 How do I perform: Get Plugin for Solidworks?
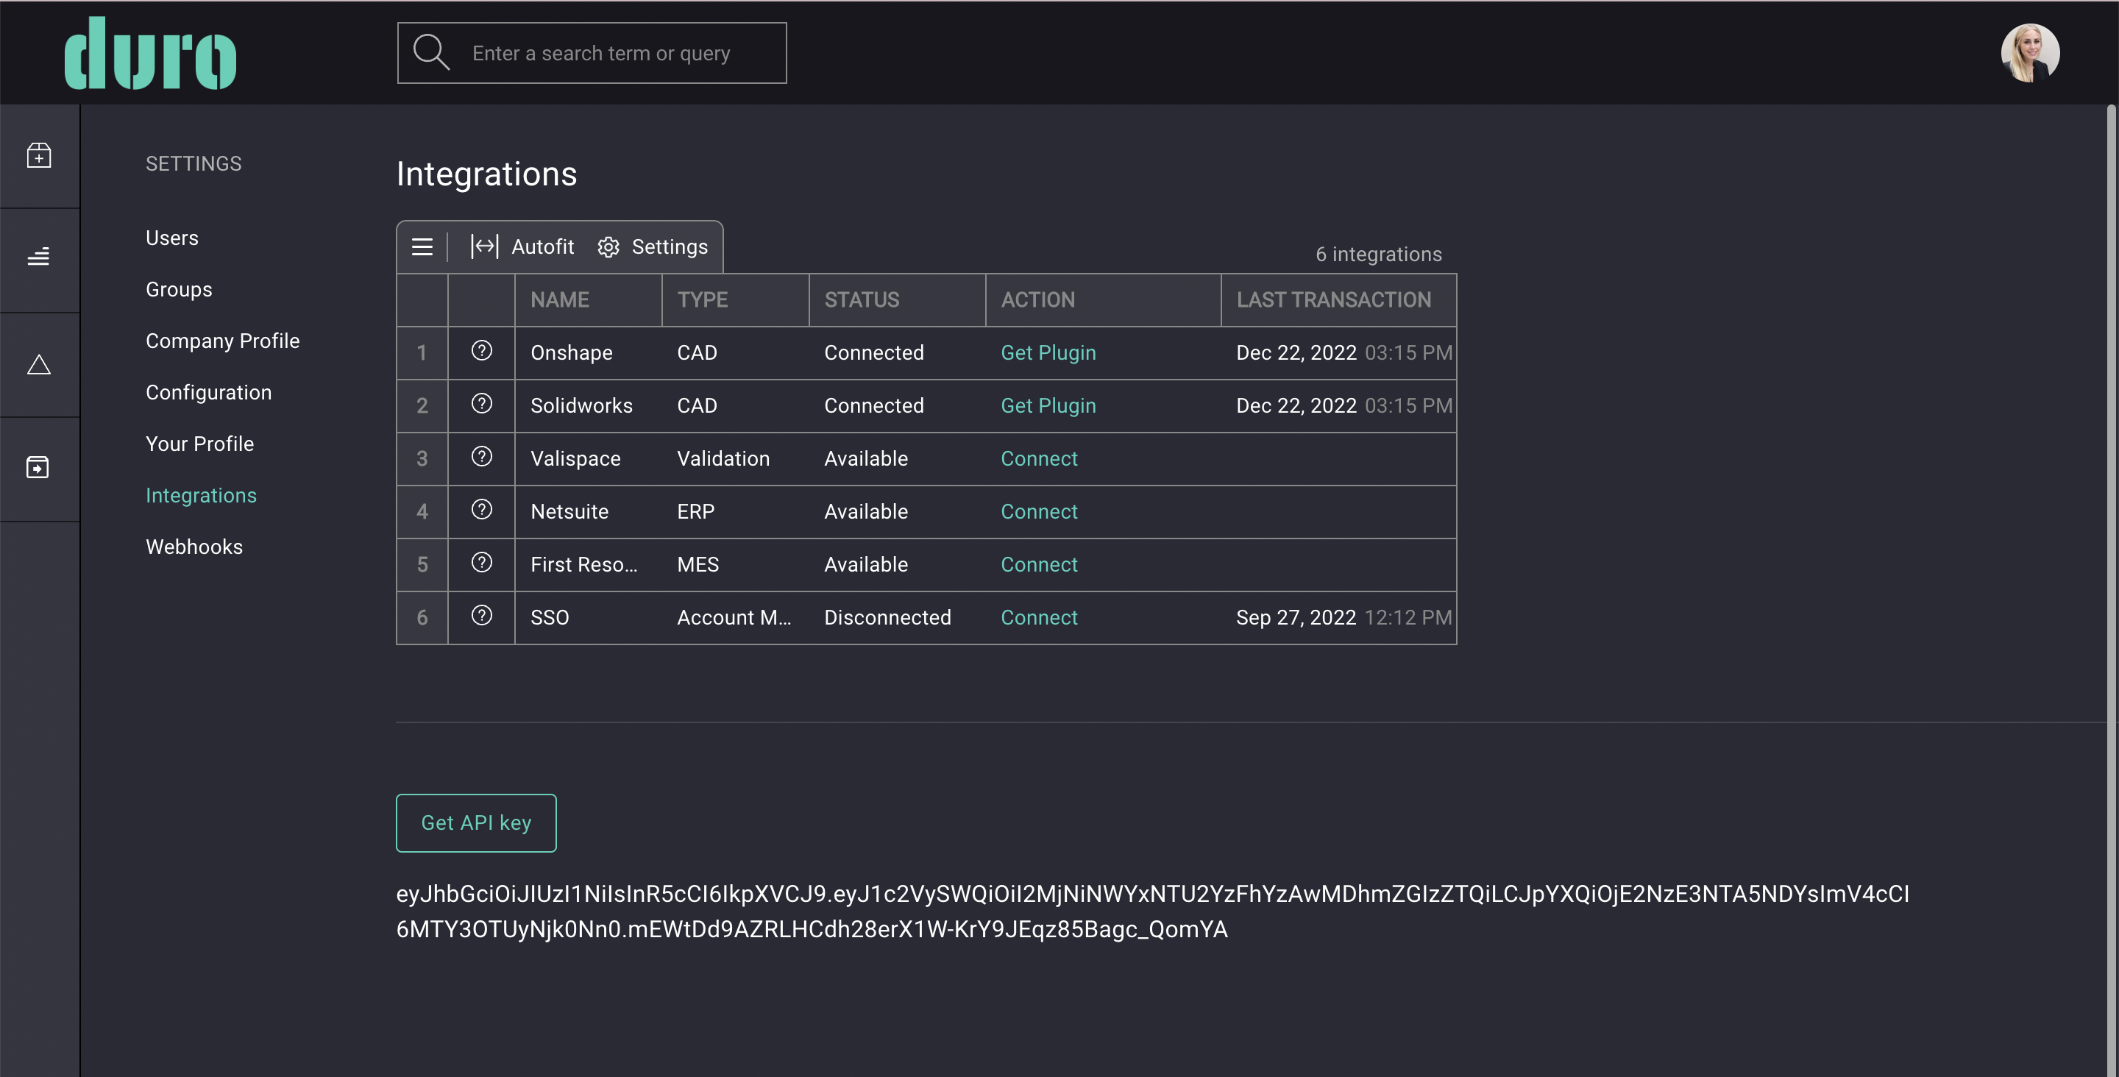point(1048,405)
